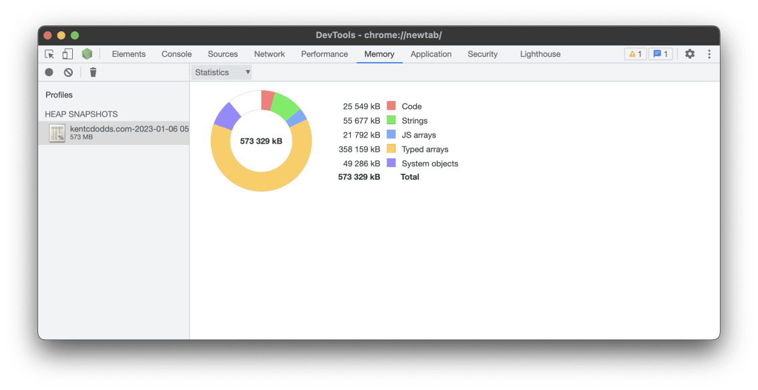
Task: Click the 55 677 kB value
Action: click(x=361, y=121)
